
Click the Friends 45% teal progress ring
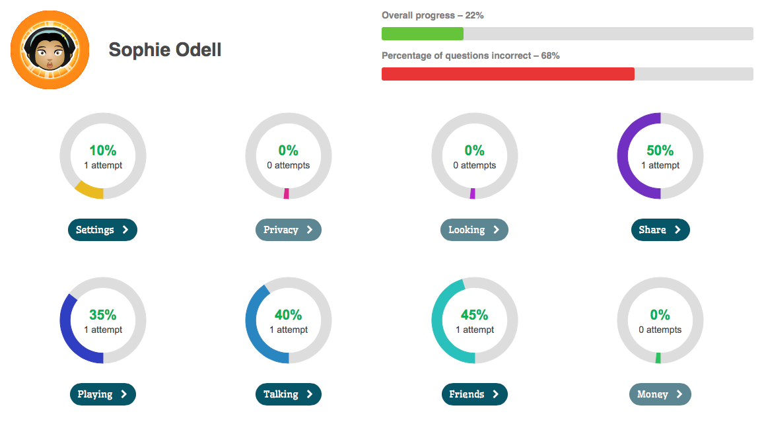point(475,320)
